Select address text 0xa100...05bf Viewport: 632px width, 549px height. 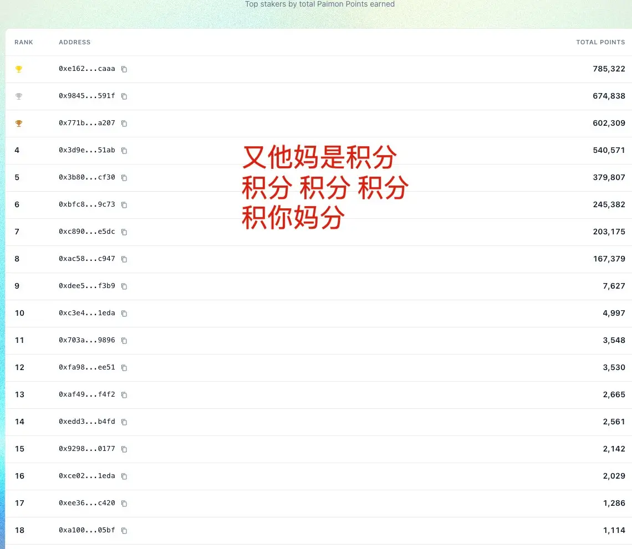click(87, 530)
